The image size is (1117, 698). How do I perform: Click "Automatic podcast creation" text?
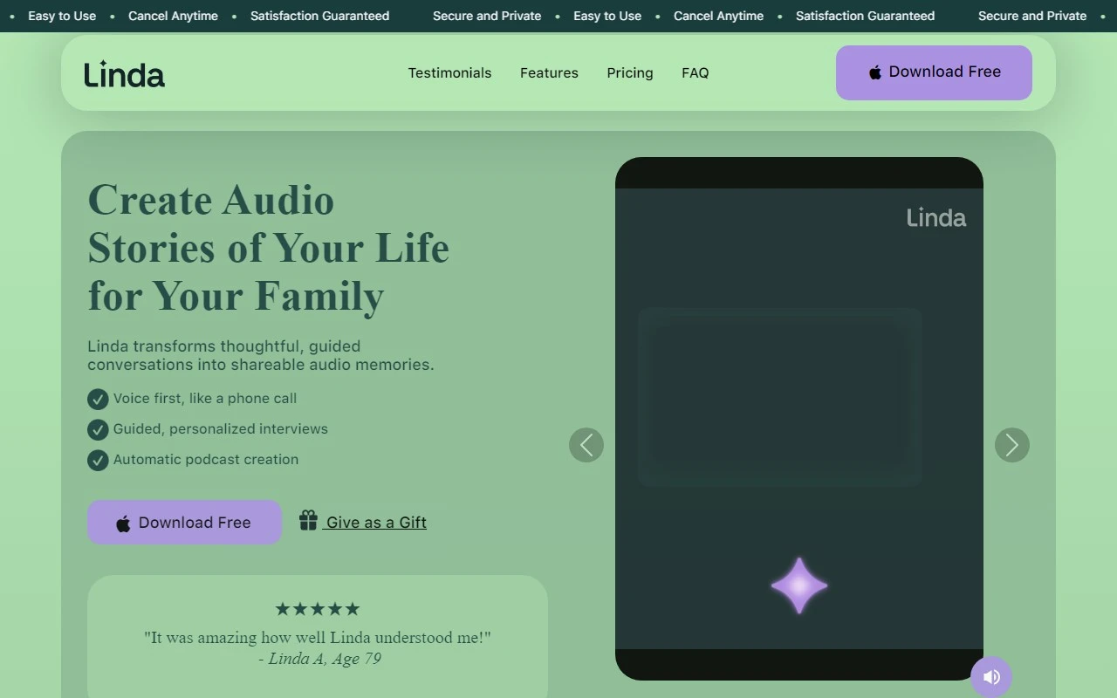coord(206,459)
